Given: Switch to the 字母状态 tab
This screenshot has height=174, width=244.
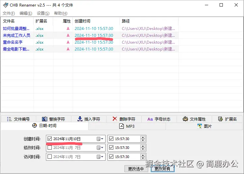Looking at the screenshot, I should [159, 119].
